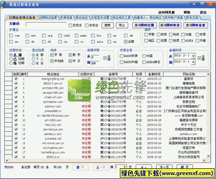216x179 pixels.
Task: Click the 首页 pagination button
Action: pyautogui.click(x=80, y=167)
